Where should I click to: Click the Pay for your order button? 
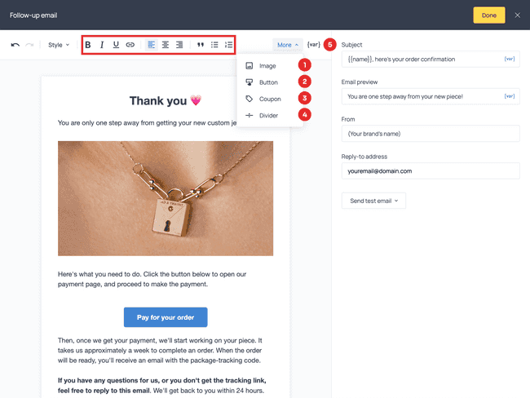[166, 317]
